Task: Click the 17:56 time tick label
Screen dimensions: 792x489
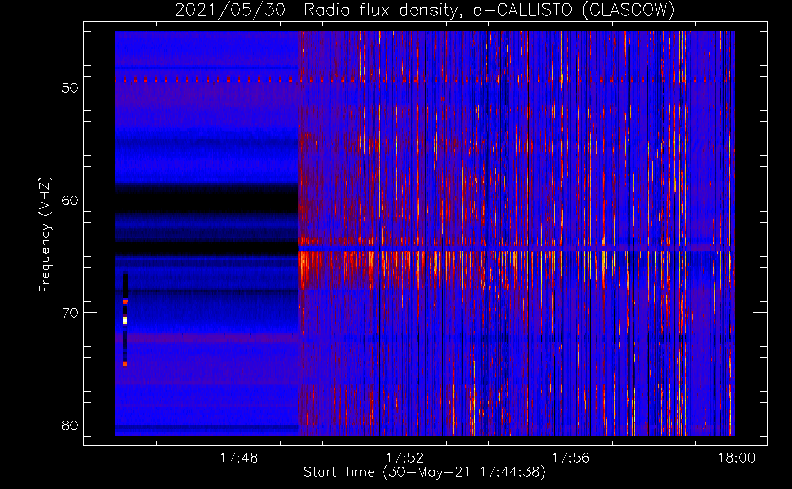Action: [571, 458]
